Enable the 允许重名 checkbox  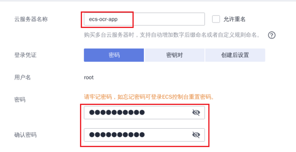(x=216, y=19)
